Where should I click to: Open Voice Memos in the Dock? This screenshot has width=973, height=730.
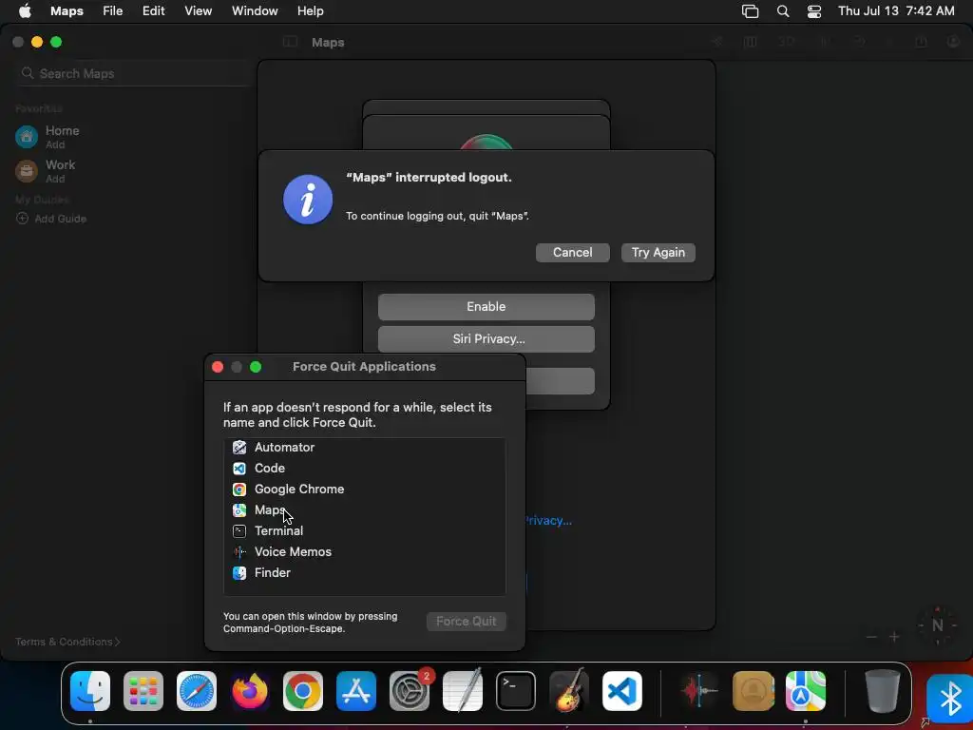698,691
